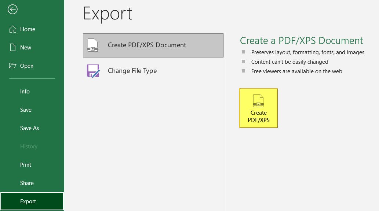
Task: Click the Create a PDF/XPS Document heading
Action: pyautogui.click(x=301, y=40)
